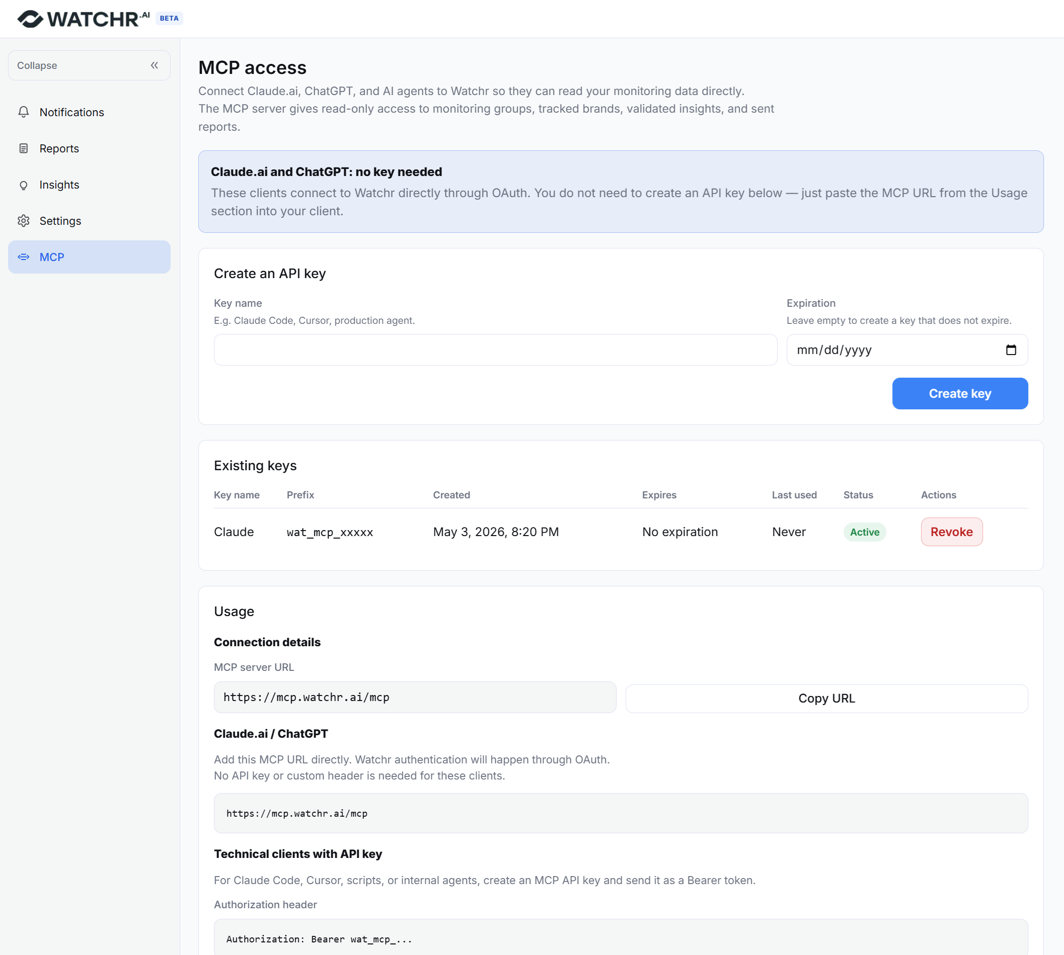1064x955 pixels.
Task: Click the 'MCP server URL' label
Action: [x=254, y=667]
